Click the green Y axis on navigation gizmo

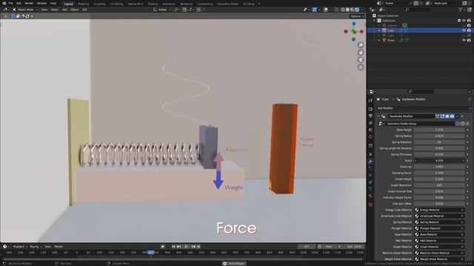coord(354,32)
